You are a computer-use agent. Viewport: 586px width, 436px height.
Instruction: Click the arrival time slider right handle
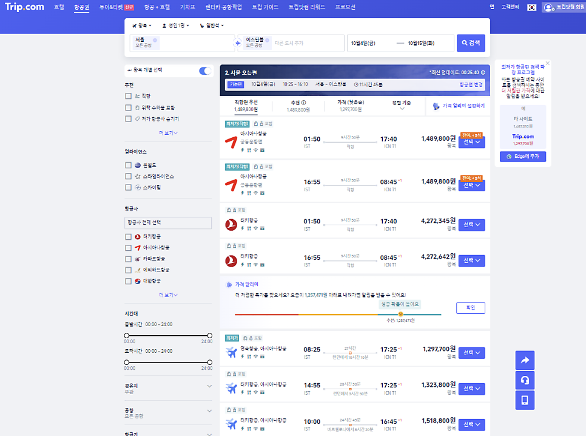pos(210,363)
